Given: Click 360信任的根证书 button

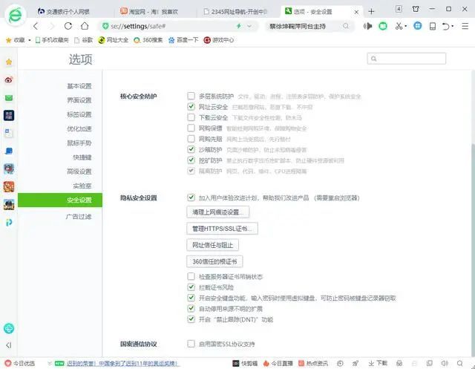Looking at the screenshot, I should tap(214, 261).
